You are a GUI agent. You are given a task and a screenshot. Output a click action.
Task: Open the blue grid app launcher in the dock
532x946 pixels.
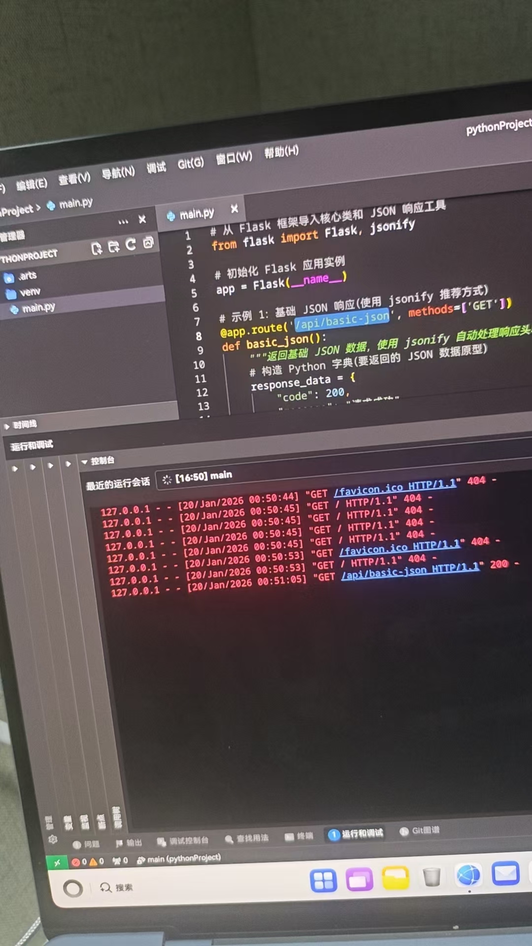point(323,880)
